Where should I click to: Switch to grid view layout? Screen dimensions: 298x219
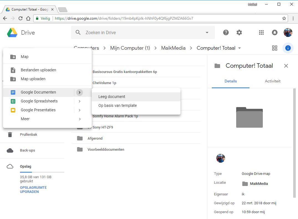[275, 48]
